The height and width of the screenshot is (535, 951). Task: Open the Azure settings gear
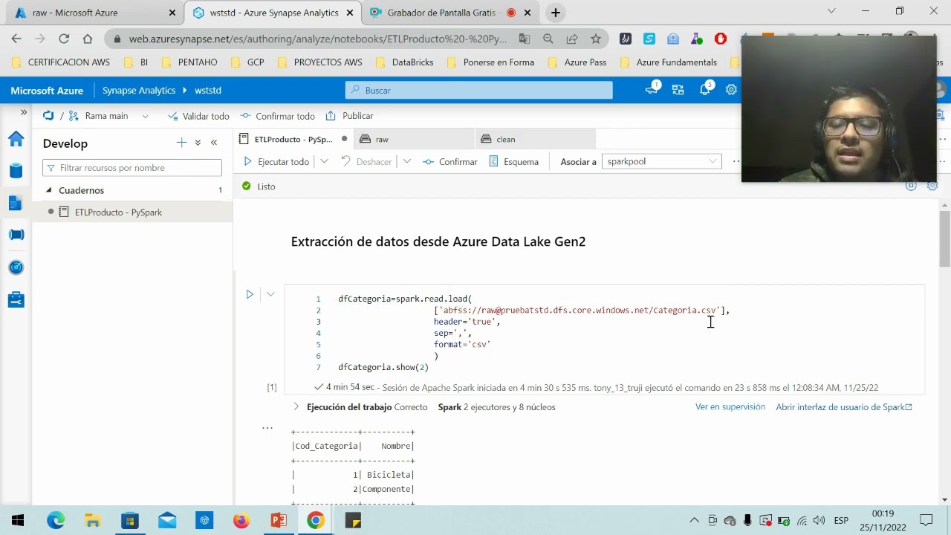click(x=731, y=90)
